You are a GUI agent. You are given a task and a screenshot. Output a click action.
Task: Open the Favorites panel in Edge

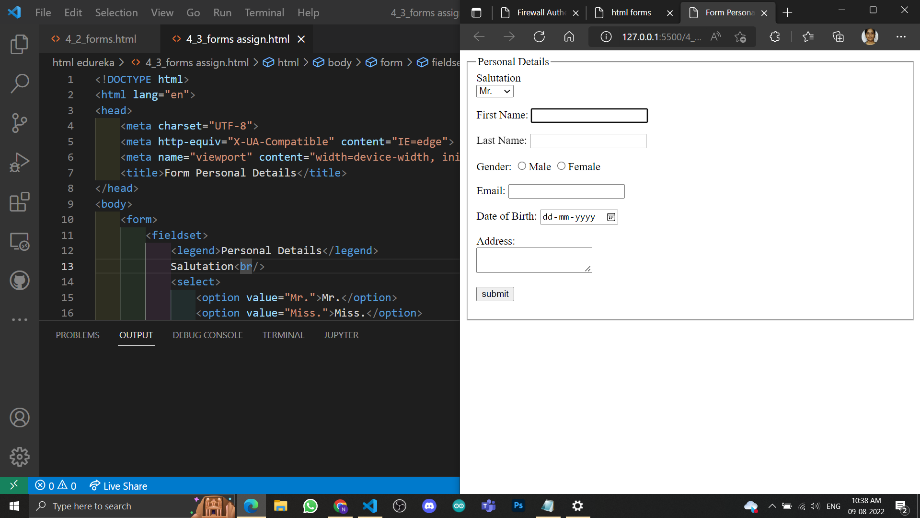click(808, 36)
